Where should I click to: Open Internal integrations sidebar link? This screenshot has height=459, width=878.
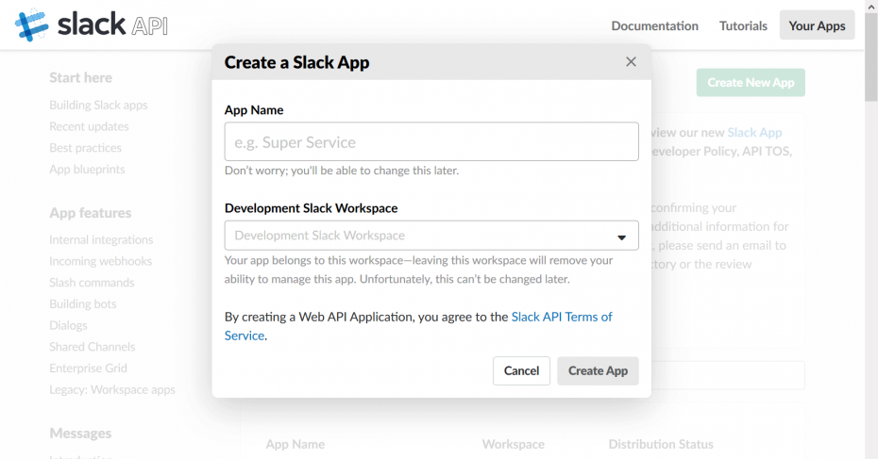101,239
